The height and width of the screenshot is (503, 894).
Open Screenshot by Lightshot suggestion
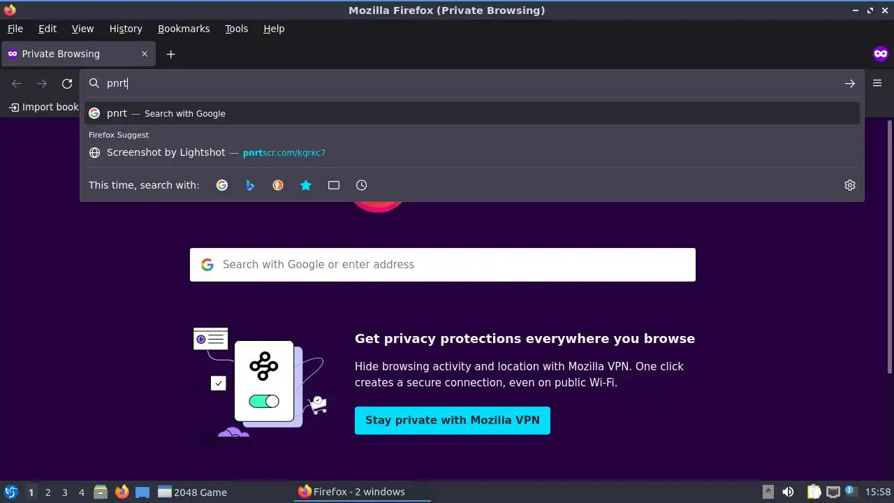tap(472, 152)
